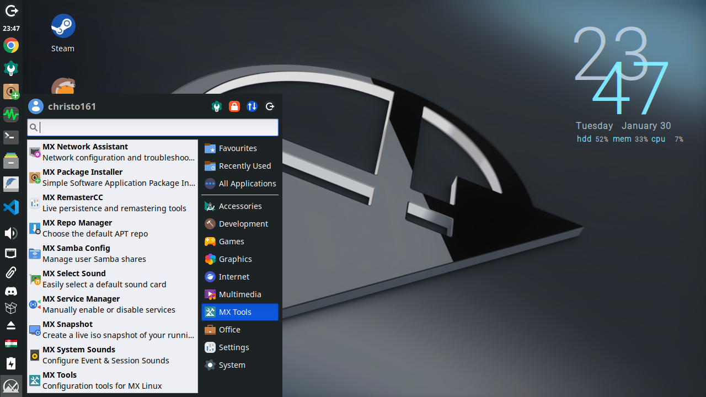Click the blue switch user arrows icon
Image resolution: width=706 pixels, height=397 pixels.
pos(252,106)
